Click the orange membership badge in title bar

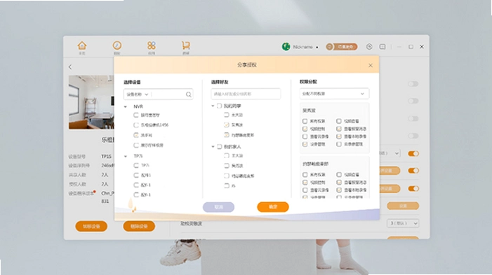(x=341, y=47)
